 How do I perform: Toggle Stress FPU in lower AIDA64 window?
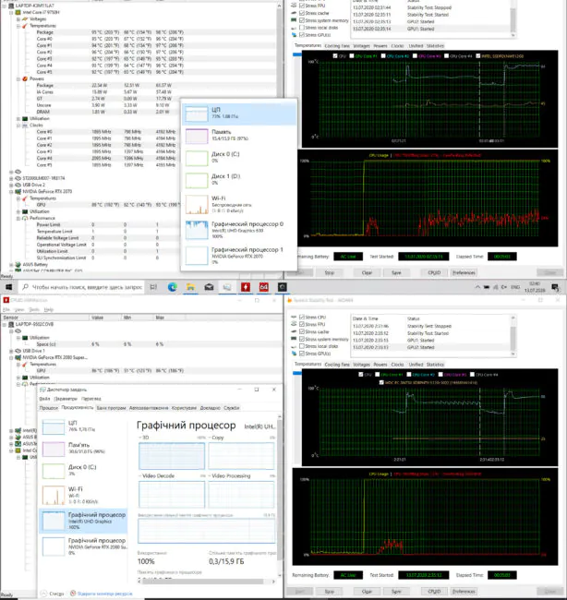pos(302,325)
